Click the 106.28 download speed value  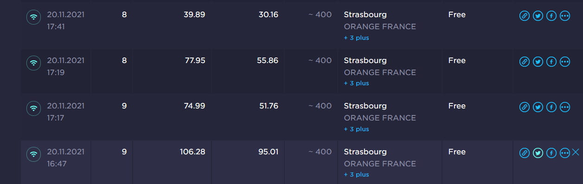click(192, 152)
